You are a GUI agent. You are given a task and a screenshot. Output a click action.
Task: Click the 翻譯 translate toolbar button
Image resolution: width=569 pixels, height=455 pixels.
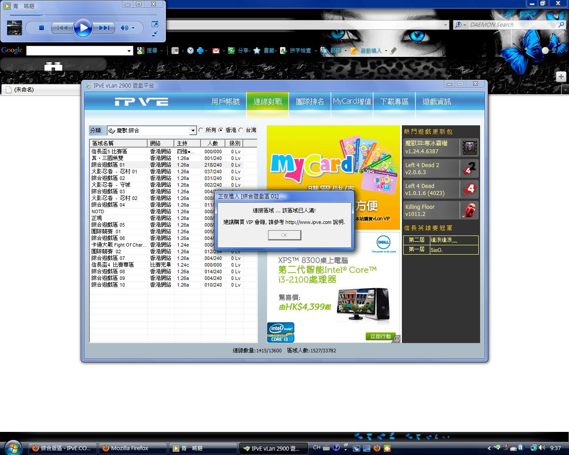tap(330, 51)
